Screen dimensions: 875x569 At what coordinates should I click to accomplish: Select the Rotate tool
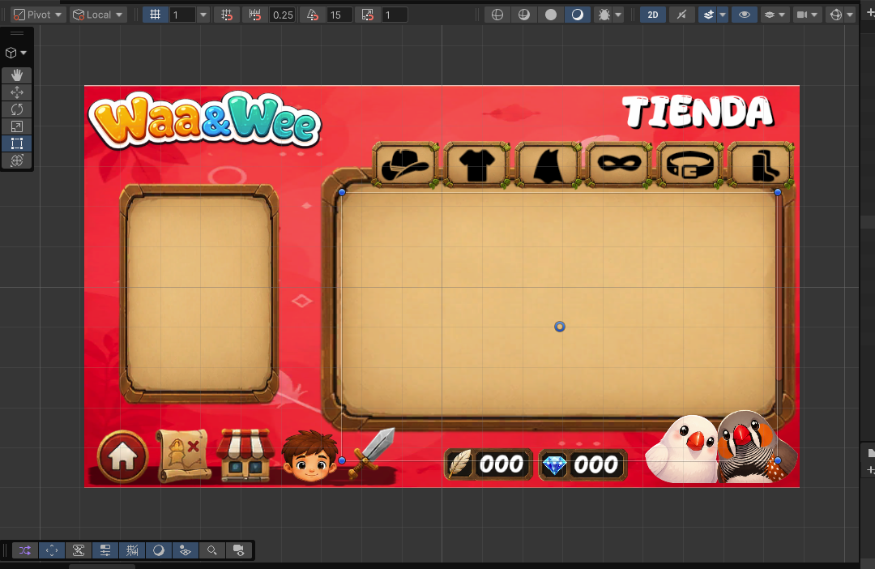tap(17, 109)
